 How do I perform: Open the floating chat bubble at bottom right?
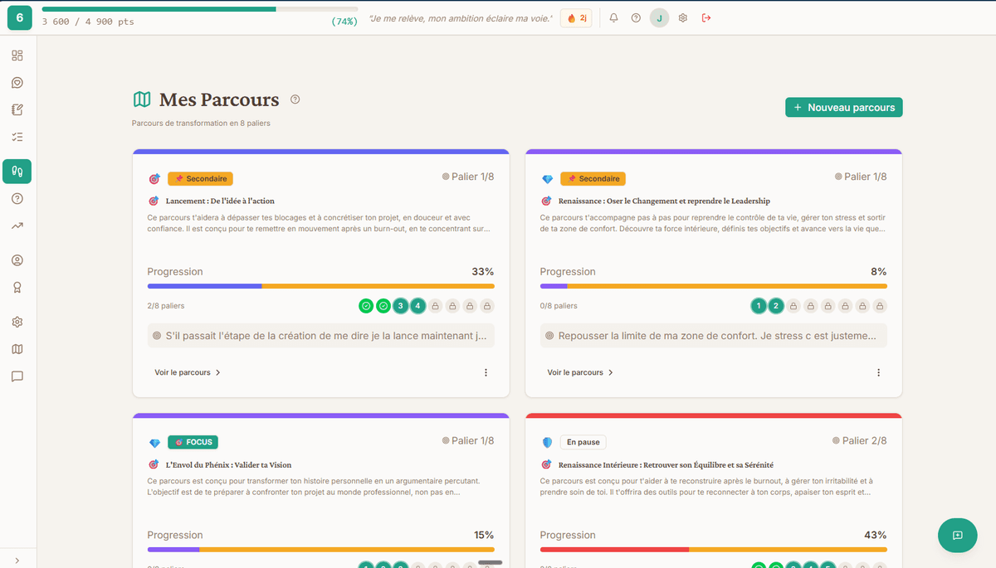point(957,536)
